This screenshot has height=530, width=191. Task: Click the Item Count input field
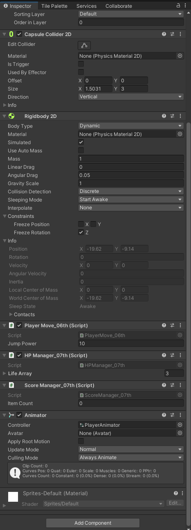click(131, 403)
